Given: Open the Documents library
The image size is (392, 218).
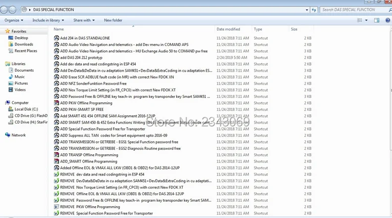Looking at the screenshot, I should (24, 70).
